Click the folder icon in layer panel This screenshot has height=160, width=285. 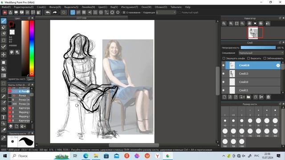(x=248, y=97)
